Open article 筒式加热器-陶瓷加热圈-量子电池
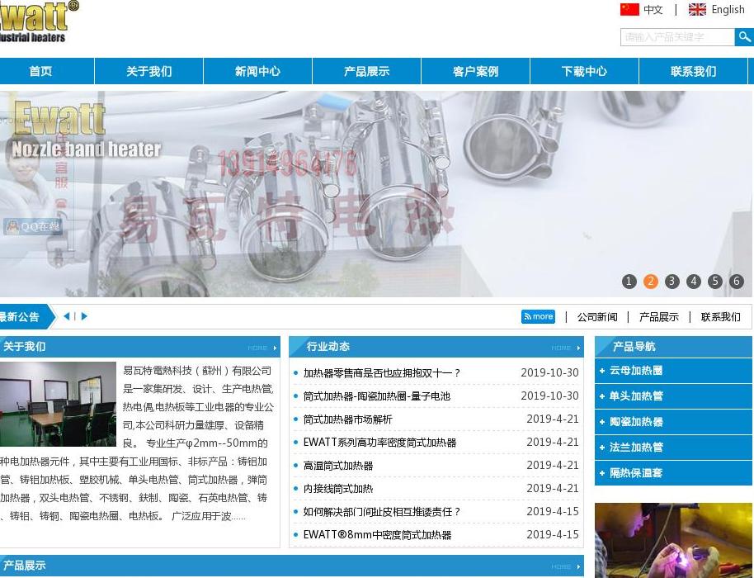Screen dimensions: 754x578 pyautogui.click(x=376, y=396)
